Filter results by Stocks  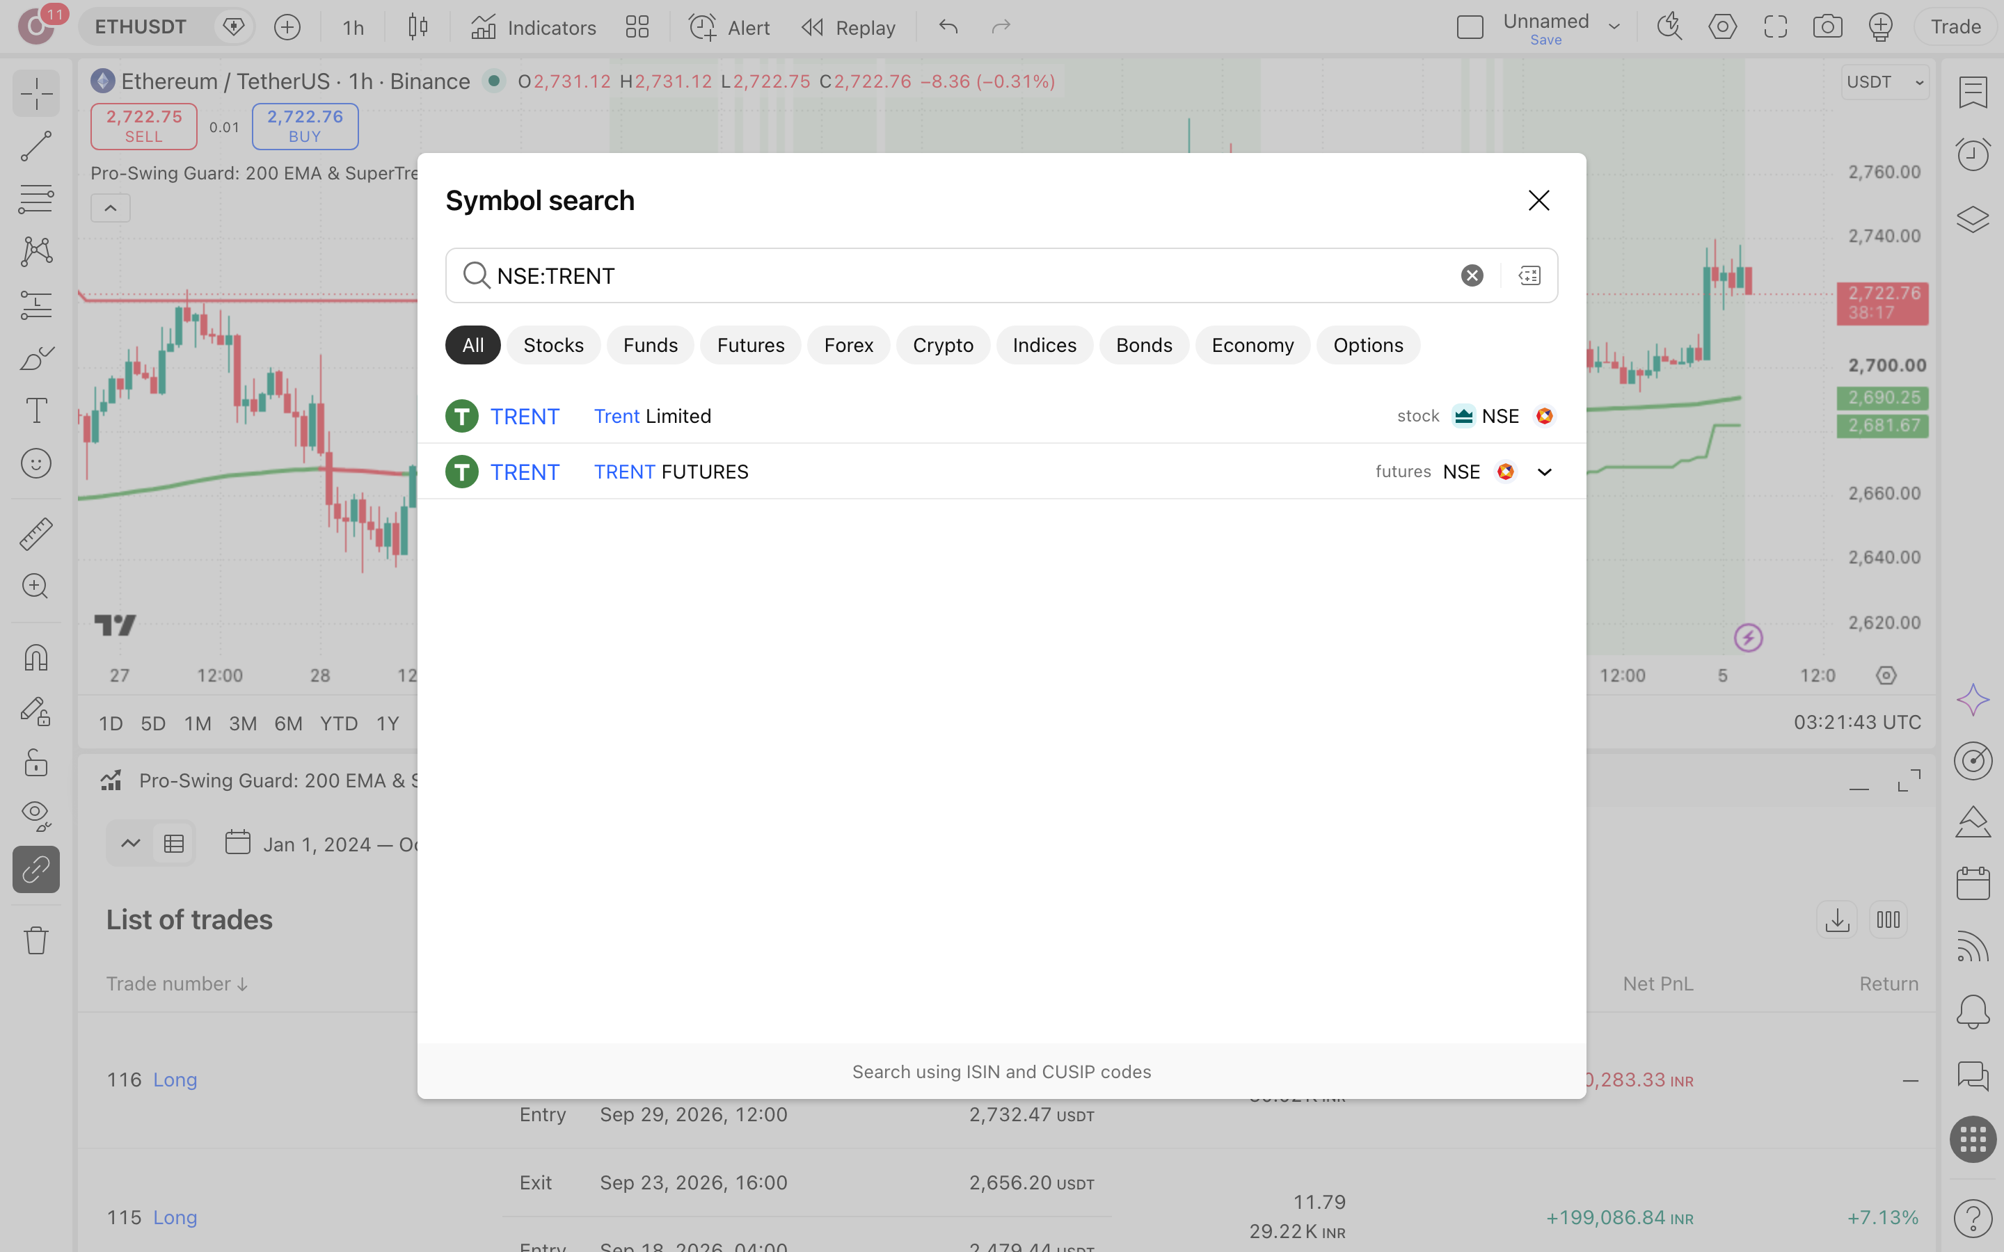pos(553,345)
